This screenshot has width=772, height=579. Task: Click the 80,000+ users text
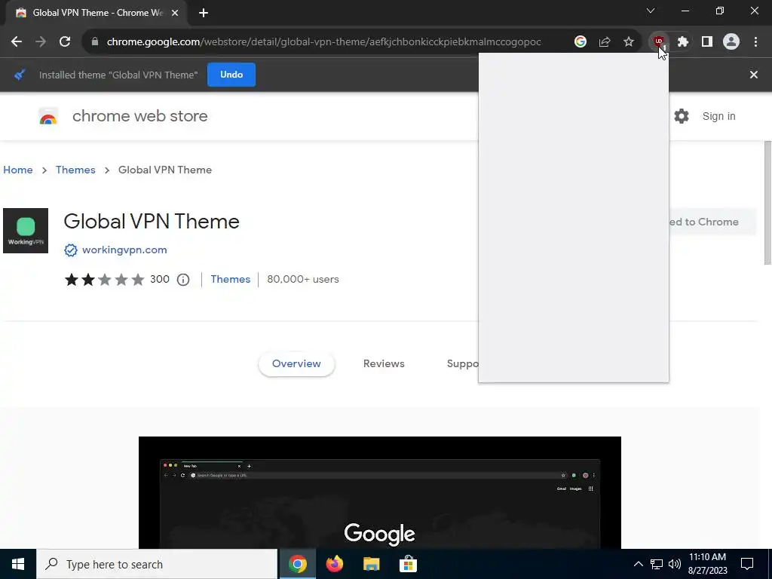[x=303, y=279]
